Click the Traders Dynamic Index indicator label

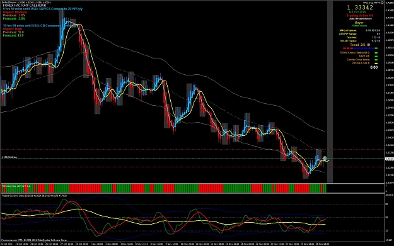pos(34,196)
